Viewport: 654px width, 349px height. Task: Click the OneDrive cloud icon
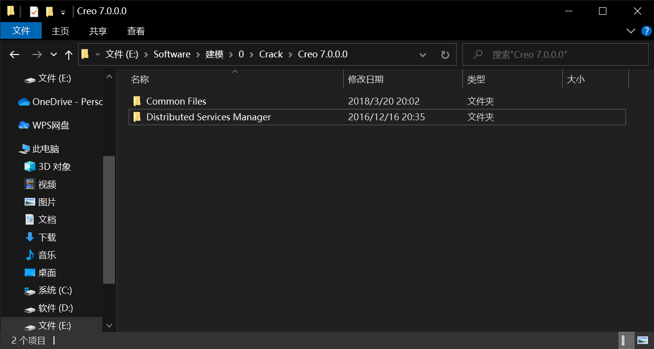(x=24, y=102)
